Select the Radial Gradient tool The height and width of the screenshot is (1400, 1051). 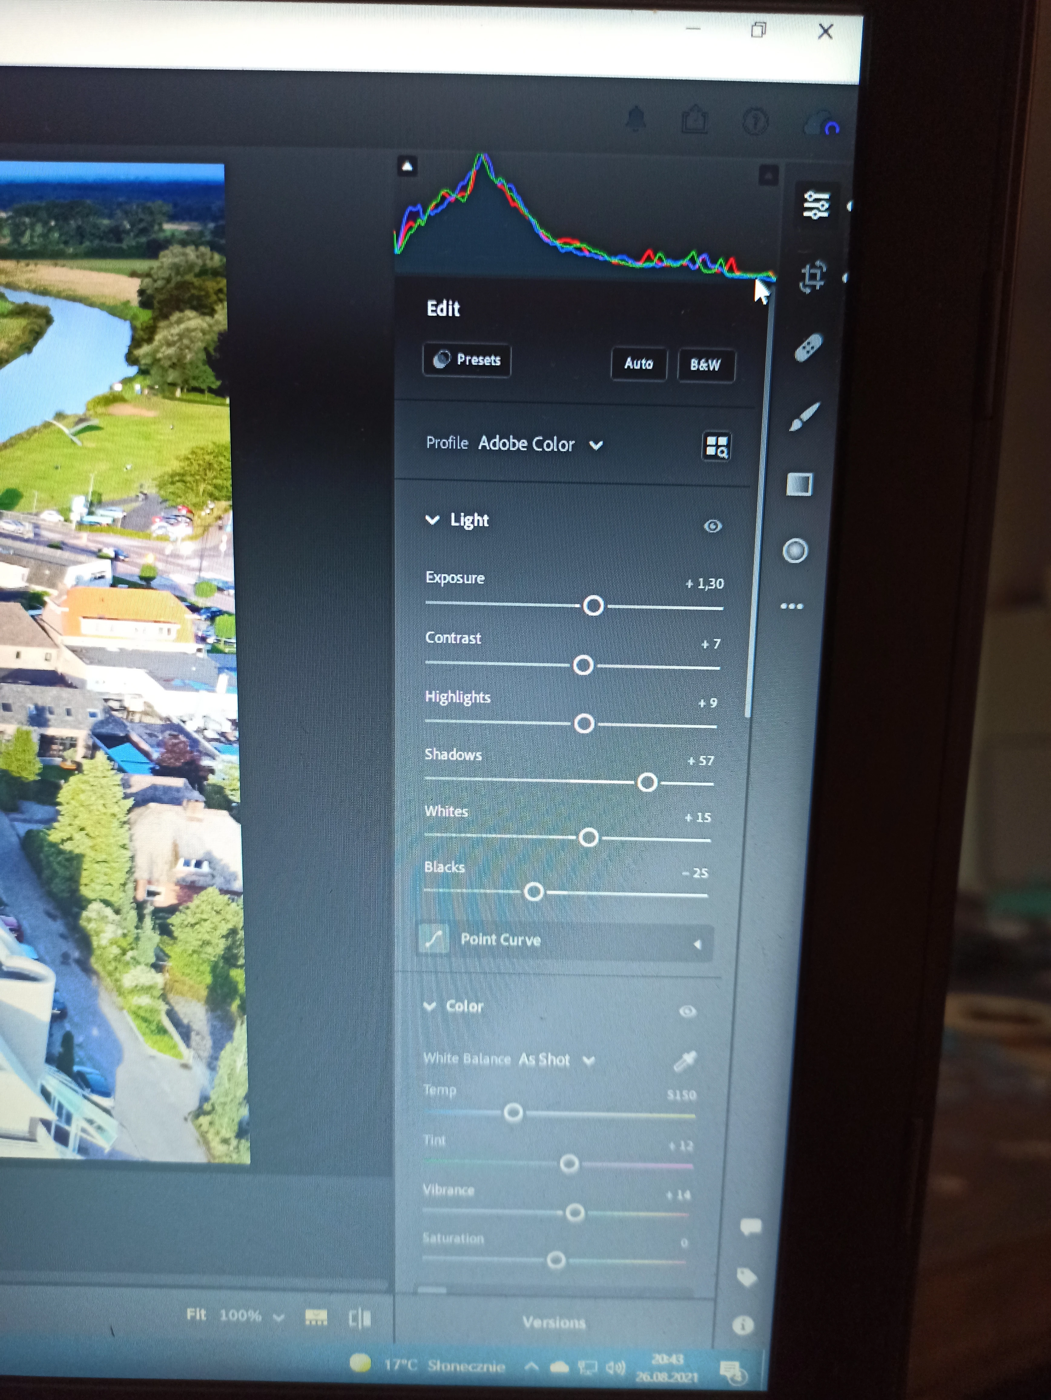click(x=796, y=551)
